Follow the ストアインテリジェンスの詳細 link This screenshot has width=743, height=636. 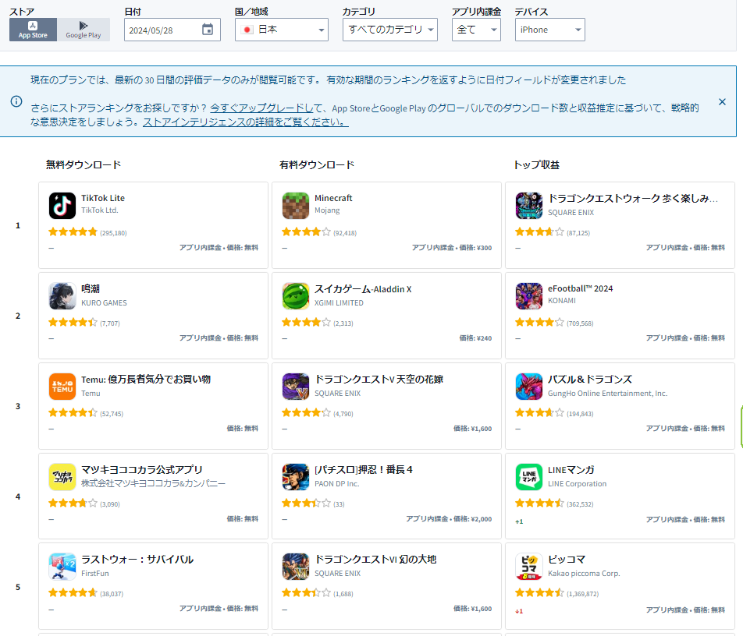245,122
